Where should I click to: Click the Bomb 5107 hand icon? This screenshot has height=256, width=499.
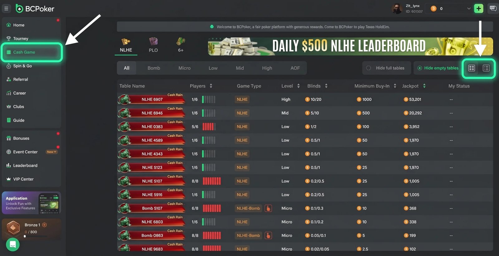pos(268,208)
